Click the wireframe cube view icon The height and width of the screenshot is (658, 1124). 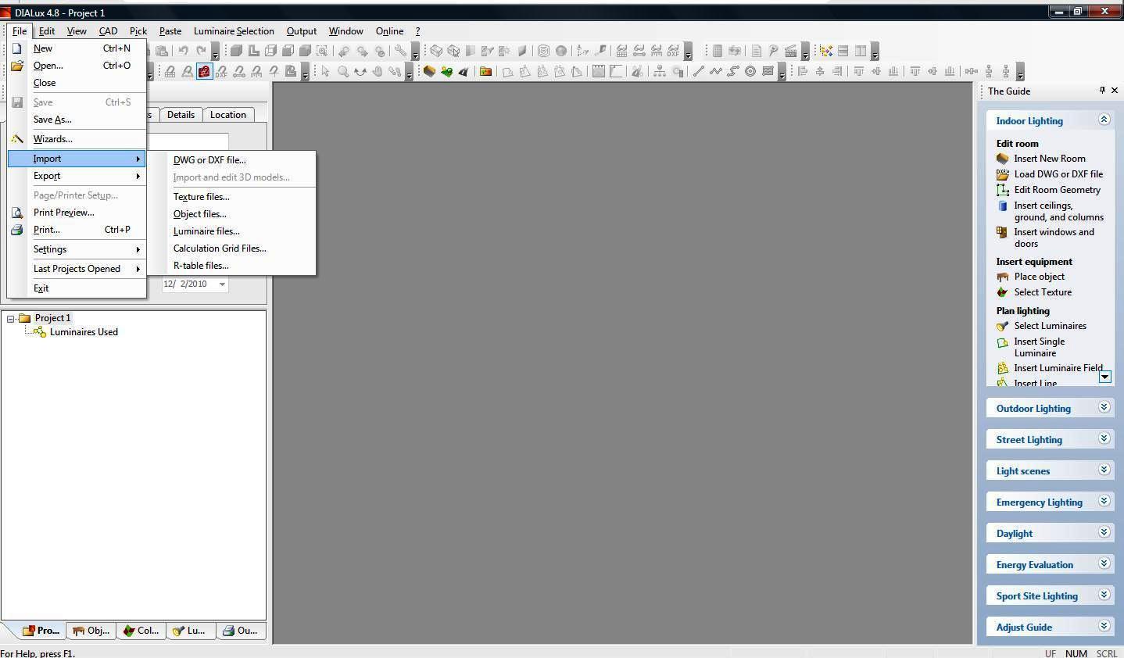pos(270,51)
